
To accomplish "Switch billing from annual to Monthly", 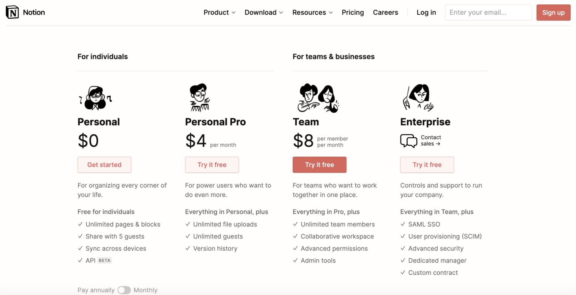I will coord(124,290).
